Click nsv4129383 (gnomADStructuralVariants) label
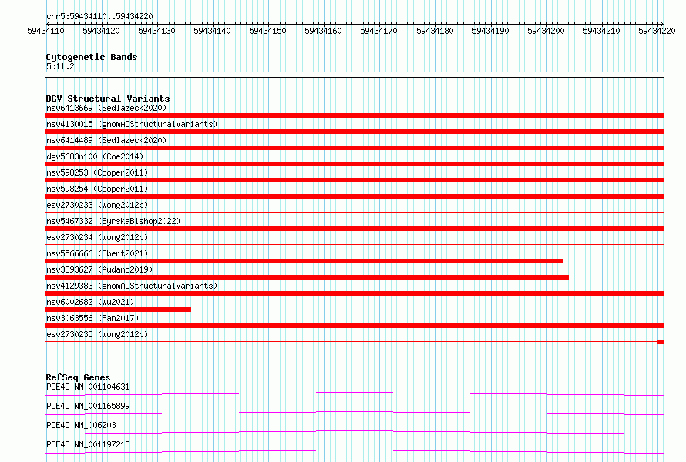686x462 pixels. tap(132, 286)
